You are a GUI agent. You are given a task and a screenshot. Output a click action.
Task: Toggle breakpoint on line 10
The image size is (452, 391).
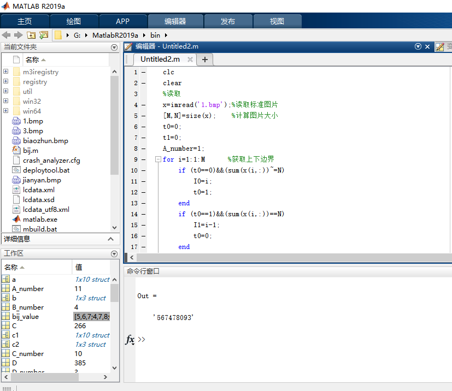pos(144,170)
